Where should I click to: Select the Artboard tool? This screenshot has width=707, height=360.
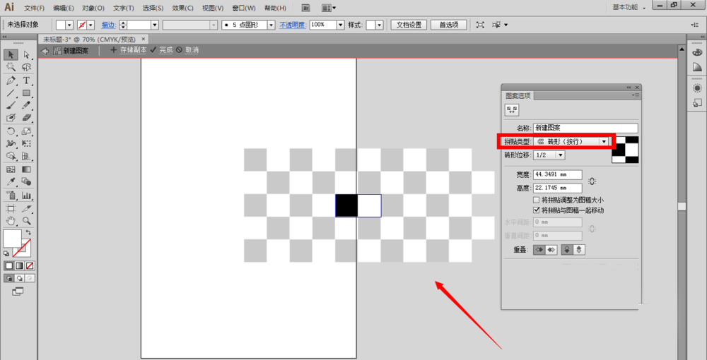click(x=11, y=209)
